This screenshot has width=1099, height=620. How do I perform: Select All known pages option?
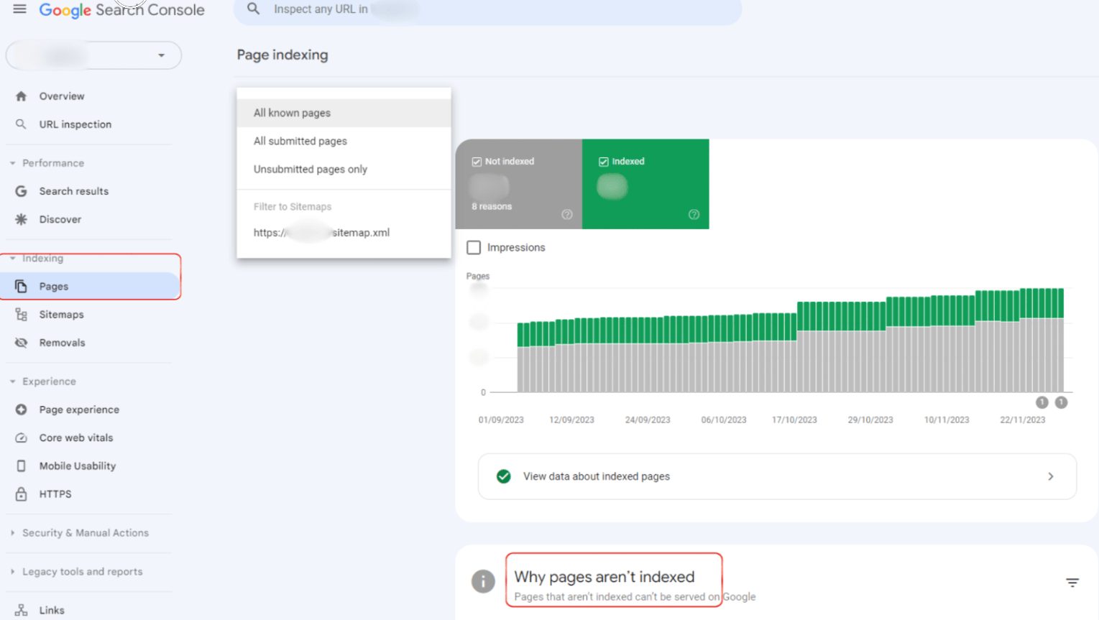344,113
